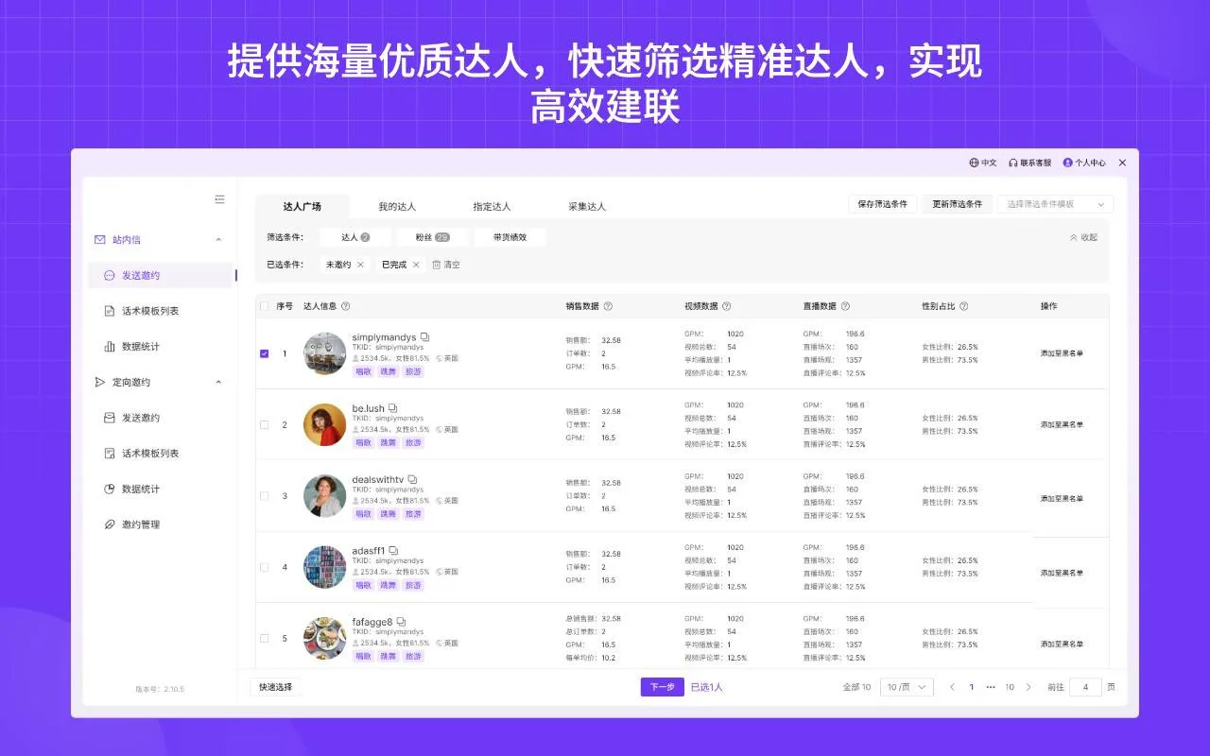This screenshot has width=1210, height=756.
Task: Open the 10/页 page size dropdown
Action: pos(907,687)
